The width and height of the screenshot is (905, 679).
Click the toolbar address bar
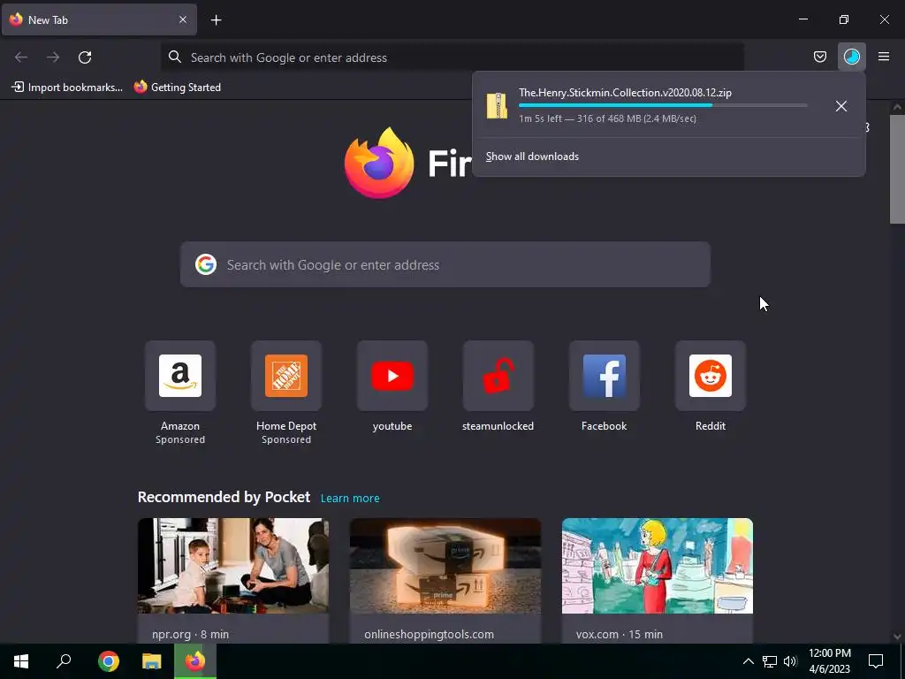tap(452, 57)
